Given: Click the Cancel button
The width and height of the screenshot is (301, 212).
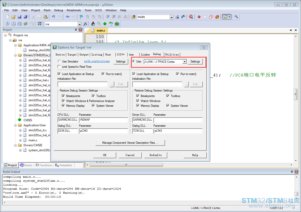Looking at the screenshot, I should click(x=130, y=155).
